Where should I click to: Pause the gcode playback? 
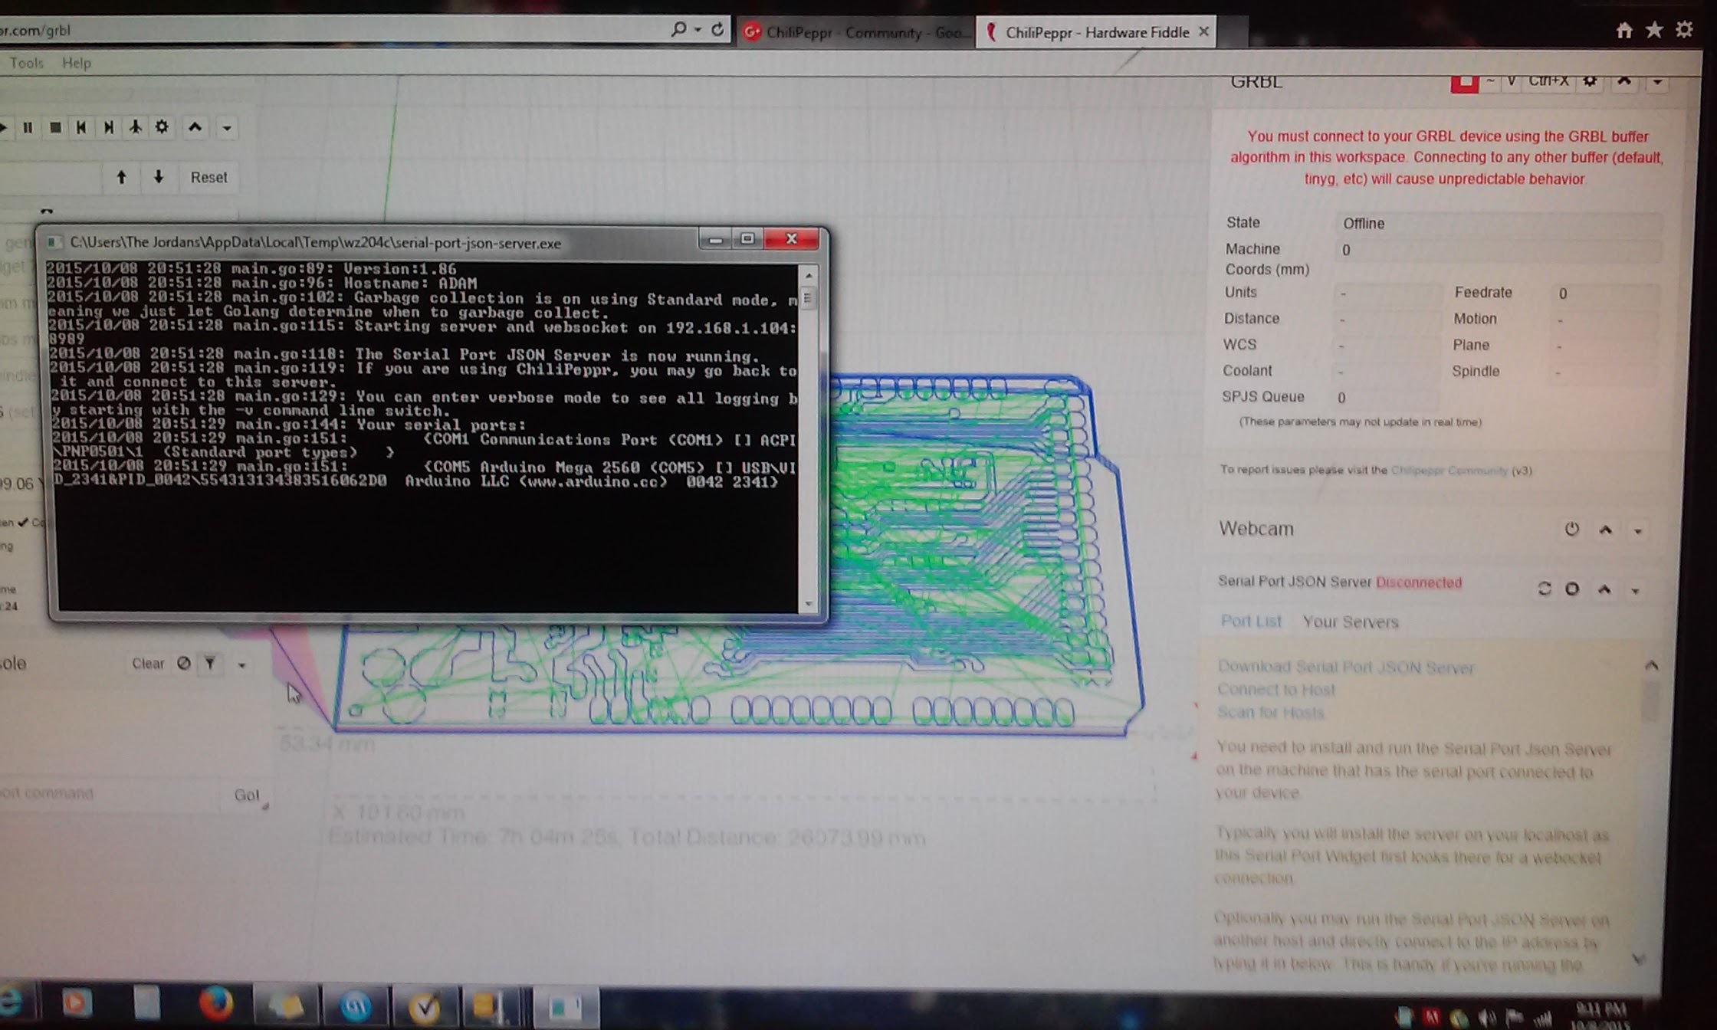pyautogui.click(x=28, y=127)
